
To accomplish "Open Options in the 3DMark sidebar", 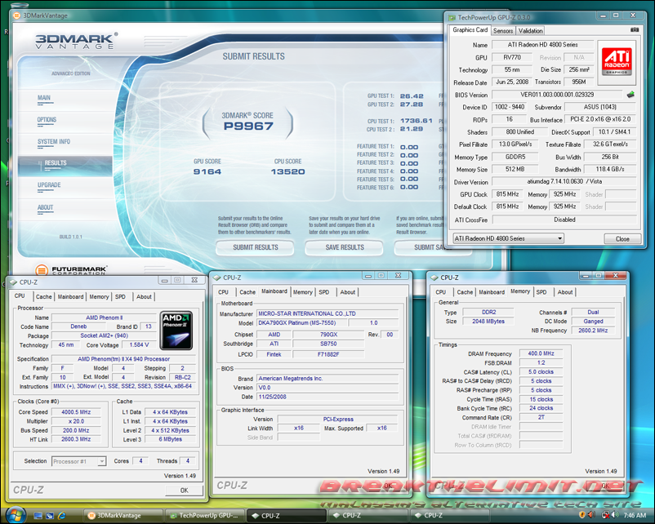I will (47, 120).
